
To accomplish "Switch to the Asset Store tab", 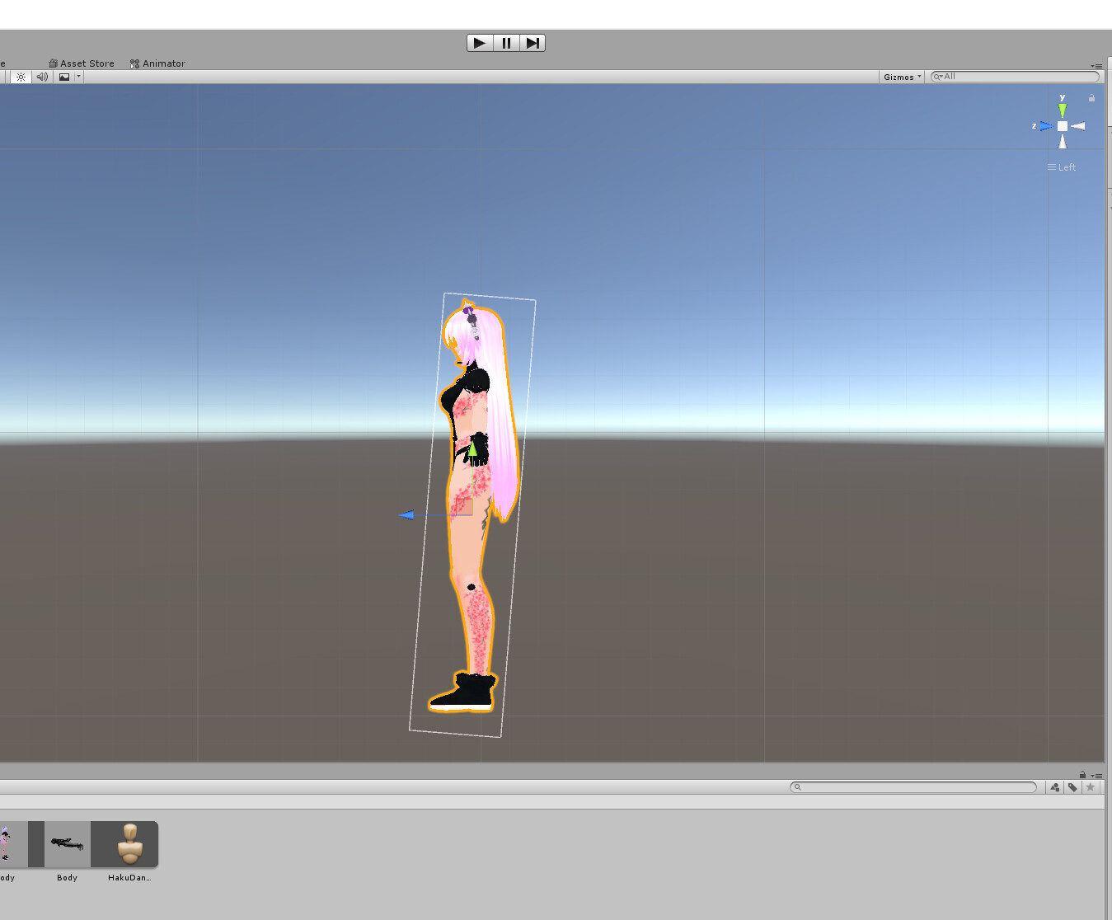I will point(81,63).
